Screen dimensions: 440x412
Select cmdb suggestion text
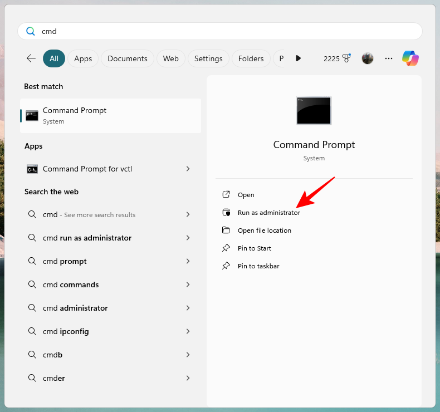pyautogui.click(x=52, y=355)
